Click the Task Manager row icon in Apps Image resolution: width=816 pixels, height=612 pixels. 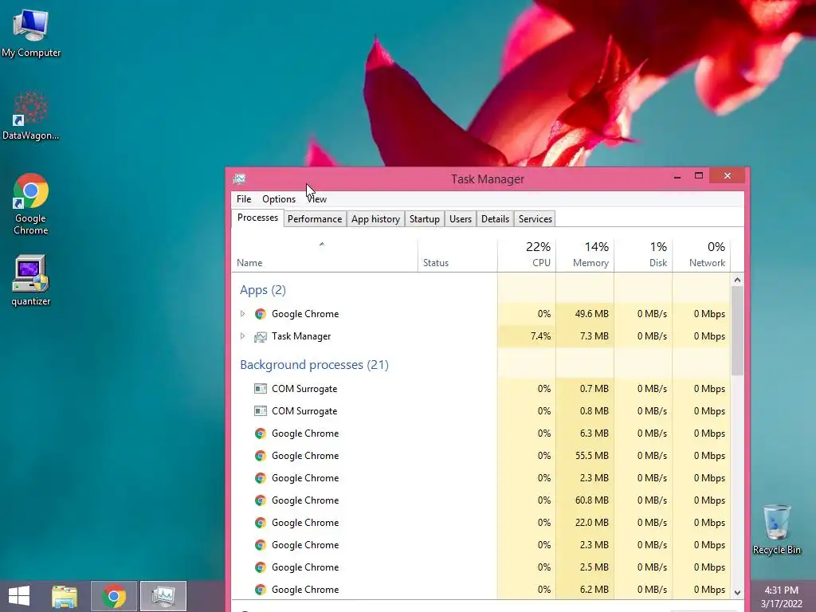point(261,337)
